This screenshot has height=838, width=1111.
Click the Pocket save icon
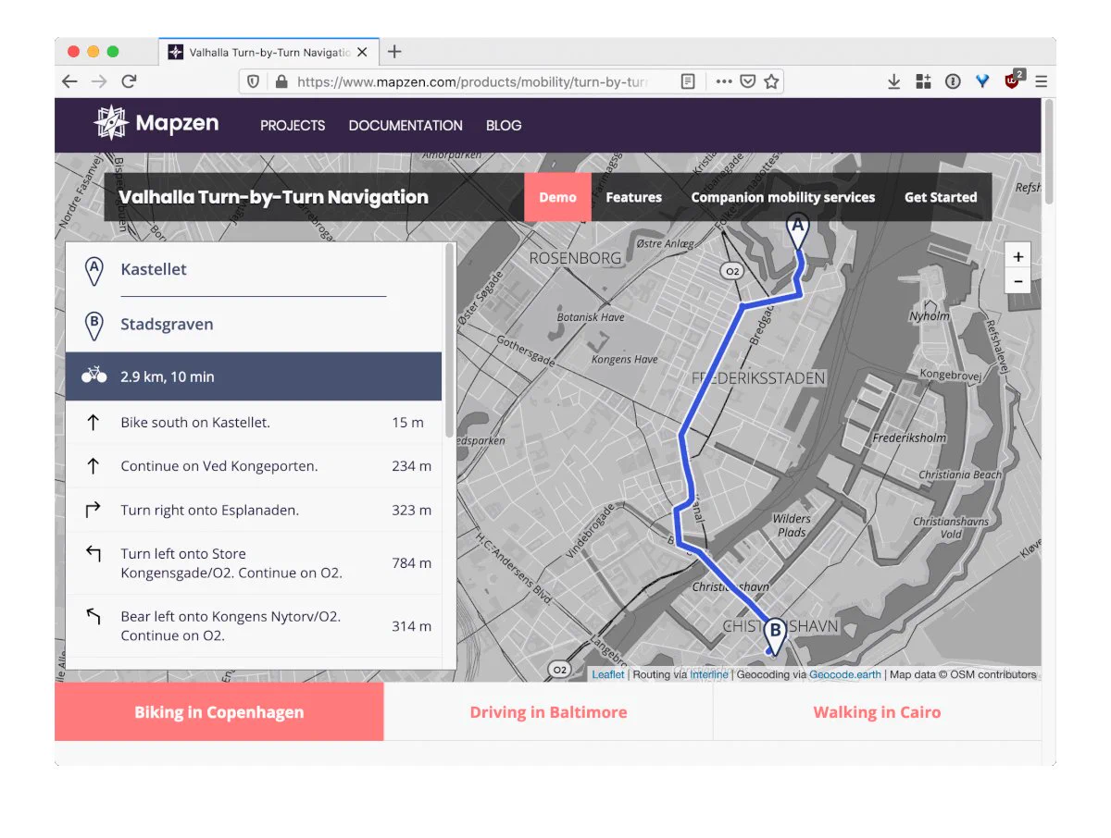point(748,81)
